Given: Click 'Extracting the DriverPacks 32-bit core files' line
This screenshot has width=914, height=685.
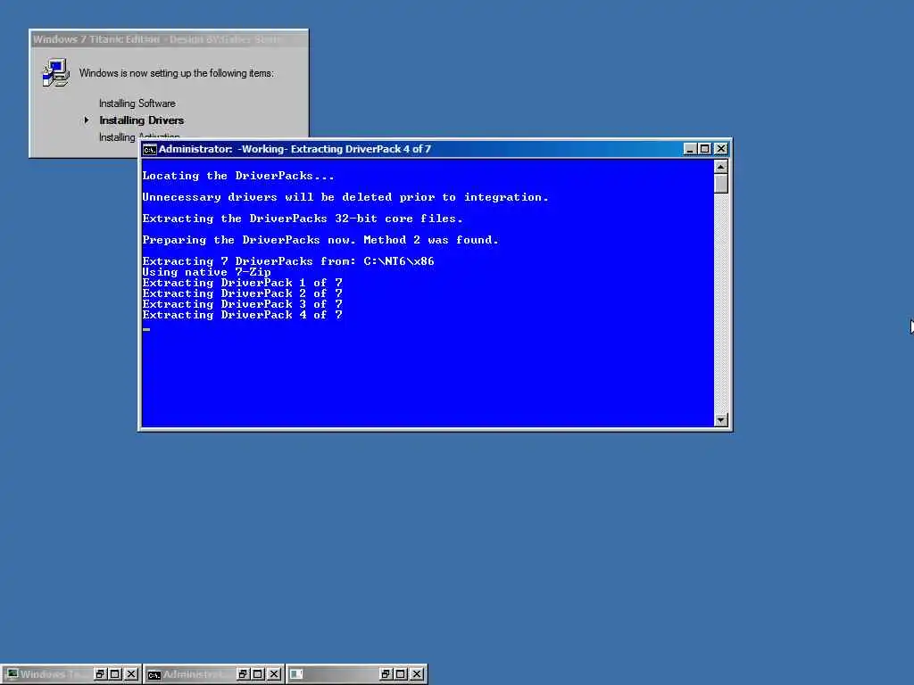Looking at the screenshot, I should pyautogui.click(x=303, y=219).
